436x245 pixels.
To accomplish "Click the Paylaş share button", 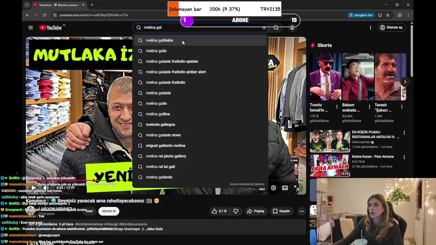I will pyautogui.click(x=255, y=211).
